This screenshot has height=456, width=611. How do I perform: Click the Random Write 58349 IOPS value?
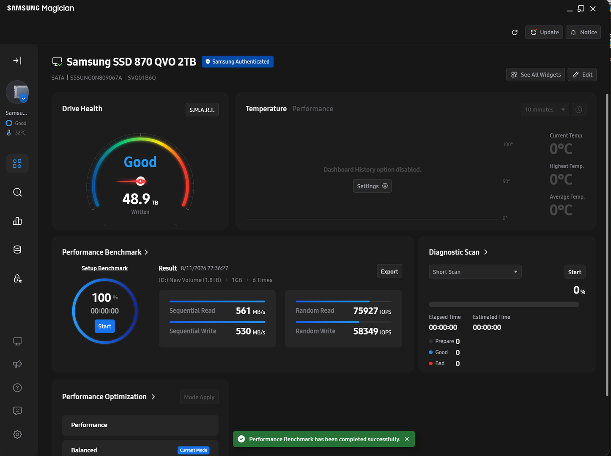(372, 331)
